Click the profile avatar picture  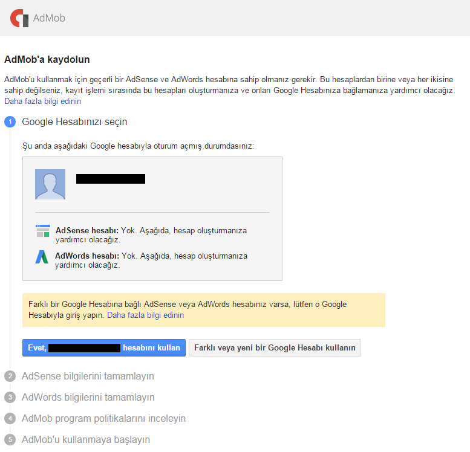[x=50, y=184]
